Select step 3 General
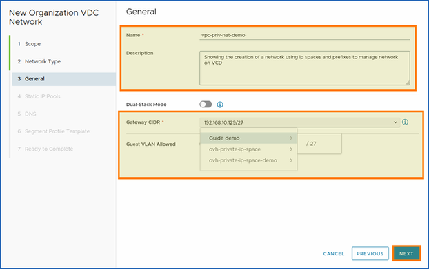Image resolution: width=429 pixels, height=269 pixels. (63, 79)
